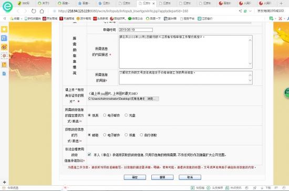Click the ID photo file path field
The width and height of the screenshot is (289, 191).
click(117, 99)
